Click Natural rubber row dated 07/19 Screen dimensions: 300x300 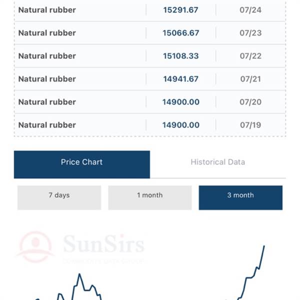[150, 125]
